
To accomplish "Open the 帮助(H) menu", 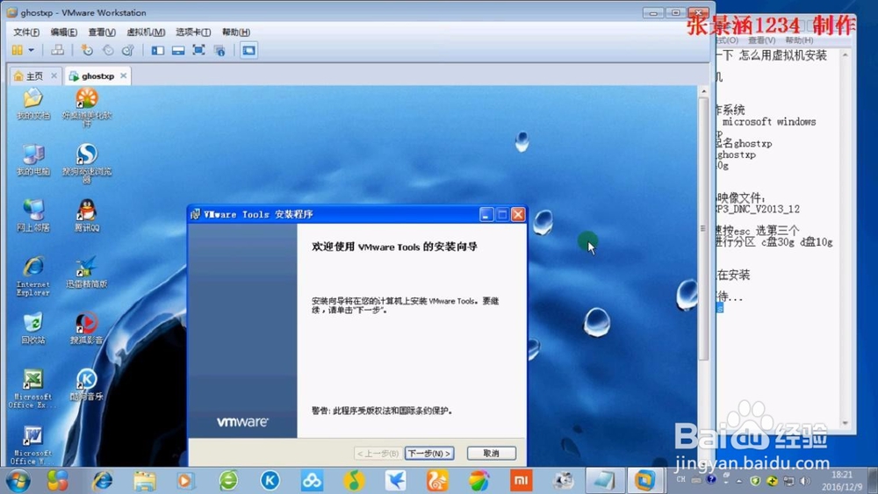I will 235,32.
